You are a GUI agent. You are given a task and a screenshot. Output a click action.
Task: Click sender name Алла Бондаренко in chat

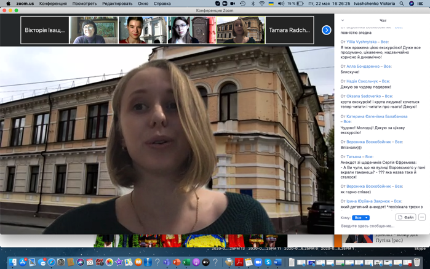click(364, 66)
